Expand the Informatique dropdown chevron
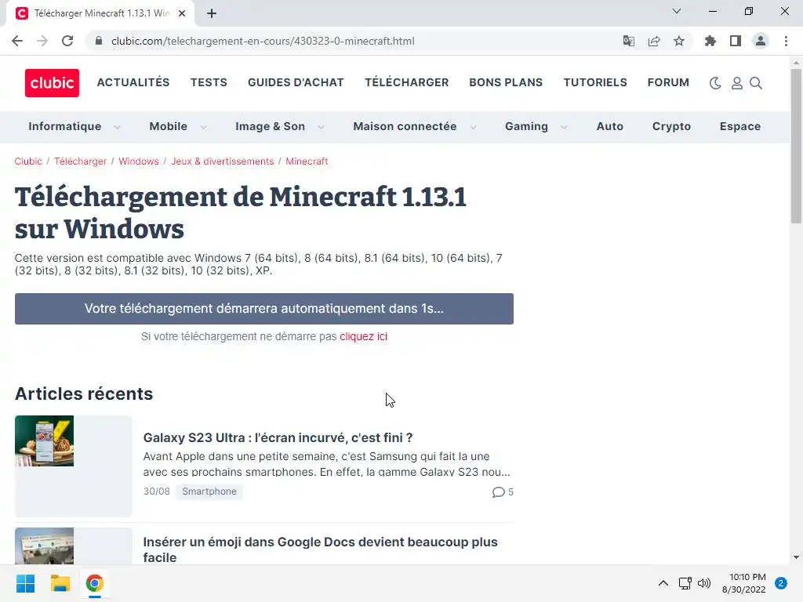The image size is (803, 602). (117, 127)
